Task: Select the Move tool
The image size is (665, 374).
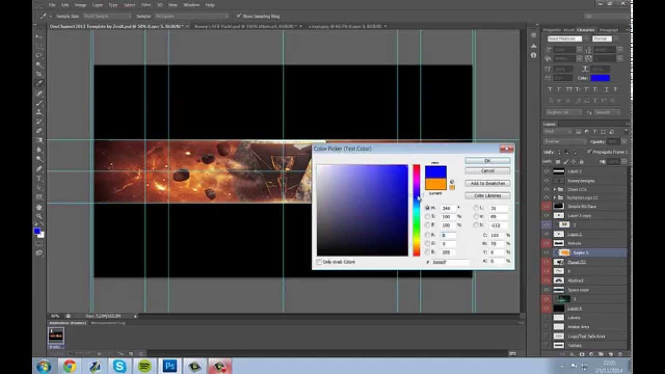Action: (x=39, y=37)
